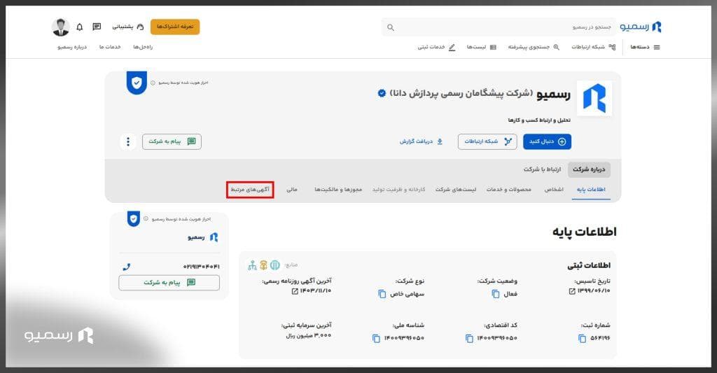The width and height of the screenshot is (717, 373).
Task: Open 'جستجوی پیشرفته' advanced search menu item
Action: tap(534, 47)
